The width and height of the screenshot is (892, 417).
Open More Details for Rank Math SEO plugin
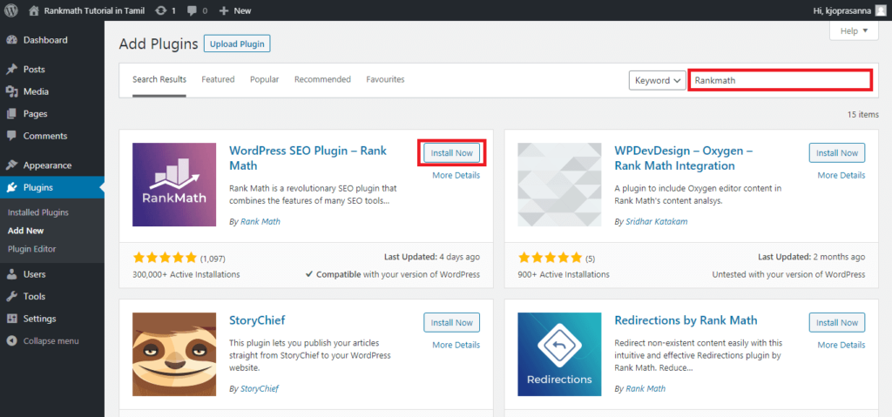pos(456,175)
